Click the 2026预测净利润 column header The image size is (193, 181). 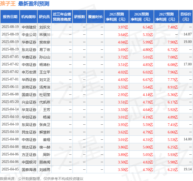click(x=141, y=17)
